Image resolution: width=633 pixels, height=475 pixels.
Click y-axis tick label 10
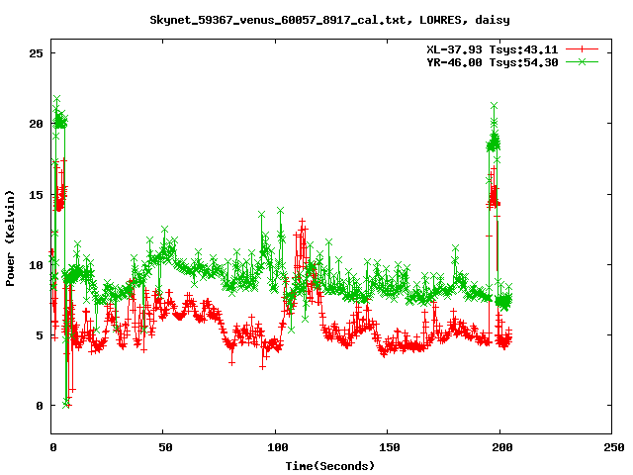point(36,265)
